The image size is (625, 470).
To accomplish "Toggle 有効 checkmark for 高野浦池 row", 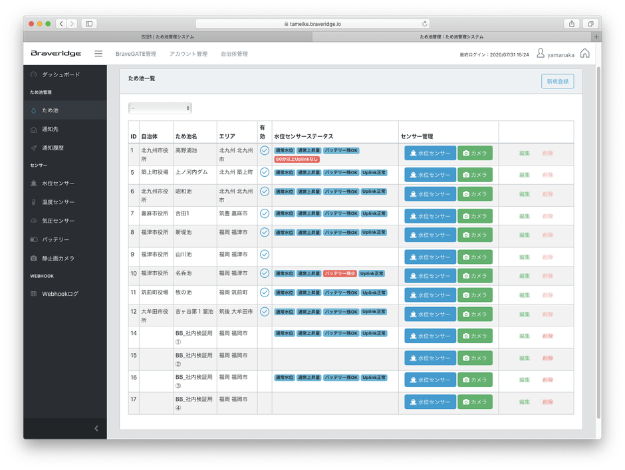I will coord(265,151).
